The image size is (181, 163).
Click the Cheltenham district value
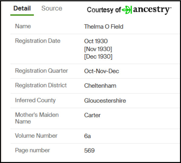point(100,86)
